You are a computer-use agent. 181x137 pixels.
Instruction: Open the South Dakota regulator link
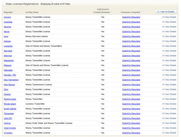10,109
